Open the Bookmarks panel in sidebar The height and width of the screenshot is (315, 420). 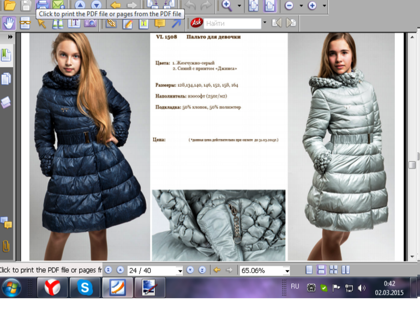pyautogui.click(x=6, y=55)
